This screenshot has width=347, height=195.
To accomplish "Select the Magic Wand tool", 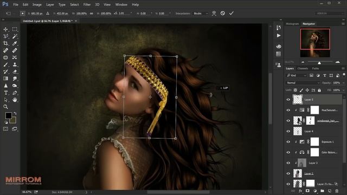I will pyautogui.click(x=15, y=36).
